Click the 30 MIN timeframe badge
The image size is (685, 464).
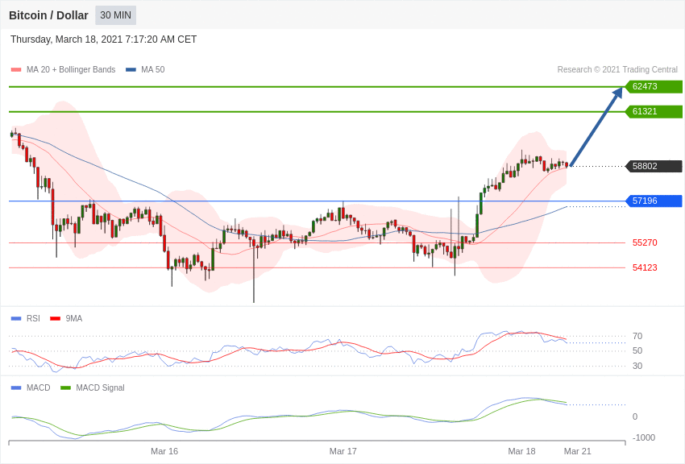[116, 15]
